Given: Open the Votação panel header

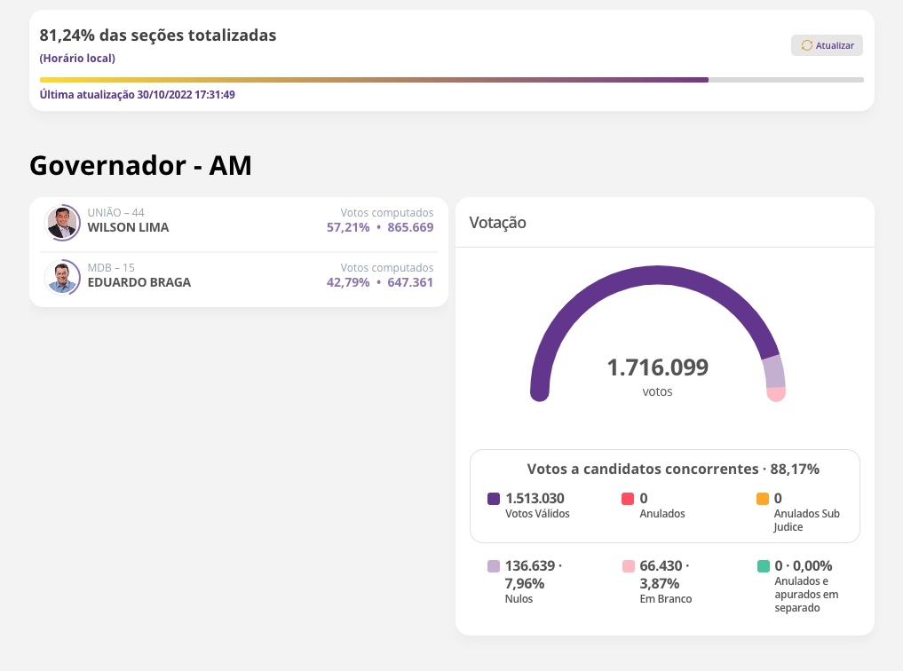Looking at the screenshot, I should [x=497, y=222].
